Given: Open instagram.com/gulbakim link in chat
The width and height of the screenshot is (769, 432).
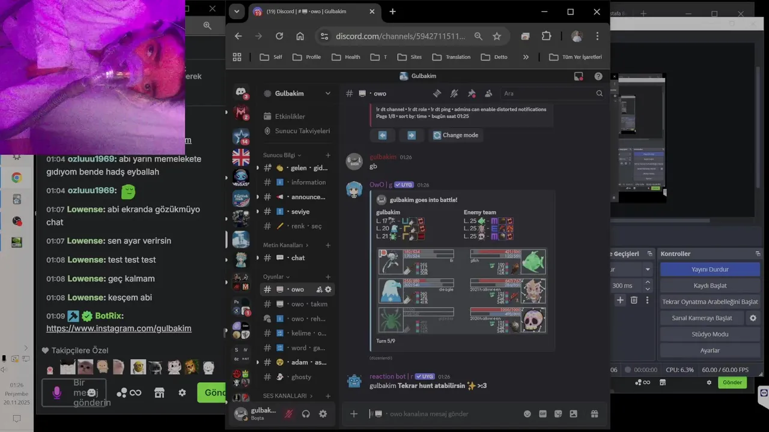Looking at the screenshot, I should pos(119,328).
